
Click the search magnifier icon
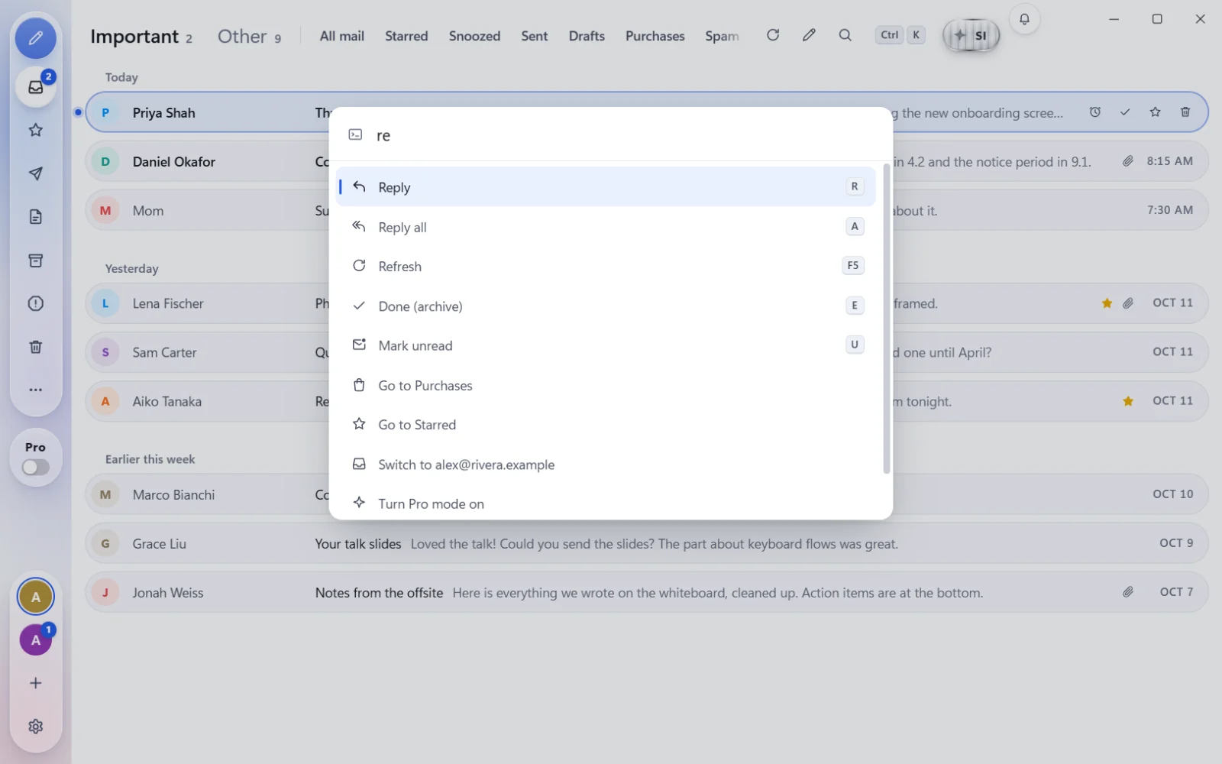(845, 35)
